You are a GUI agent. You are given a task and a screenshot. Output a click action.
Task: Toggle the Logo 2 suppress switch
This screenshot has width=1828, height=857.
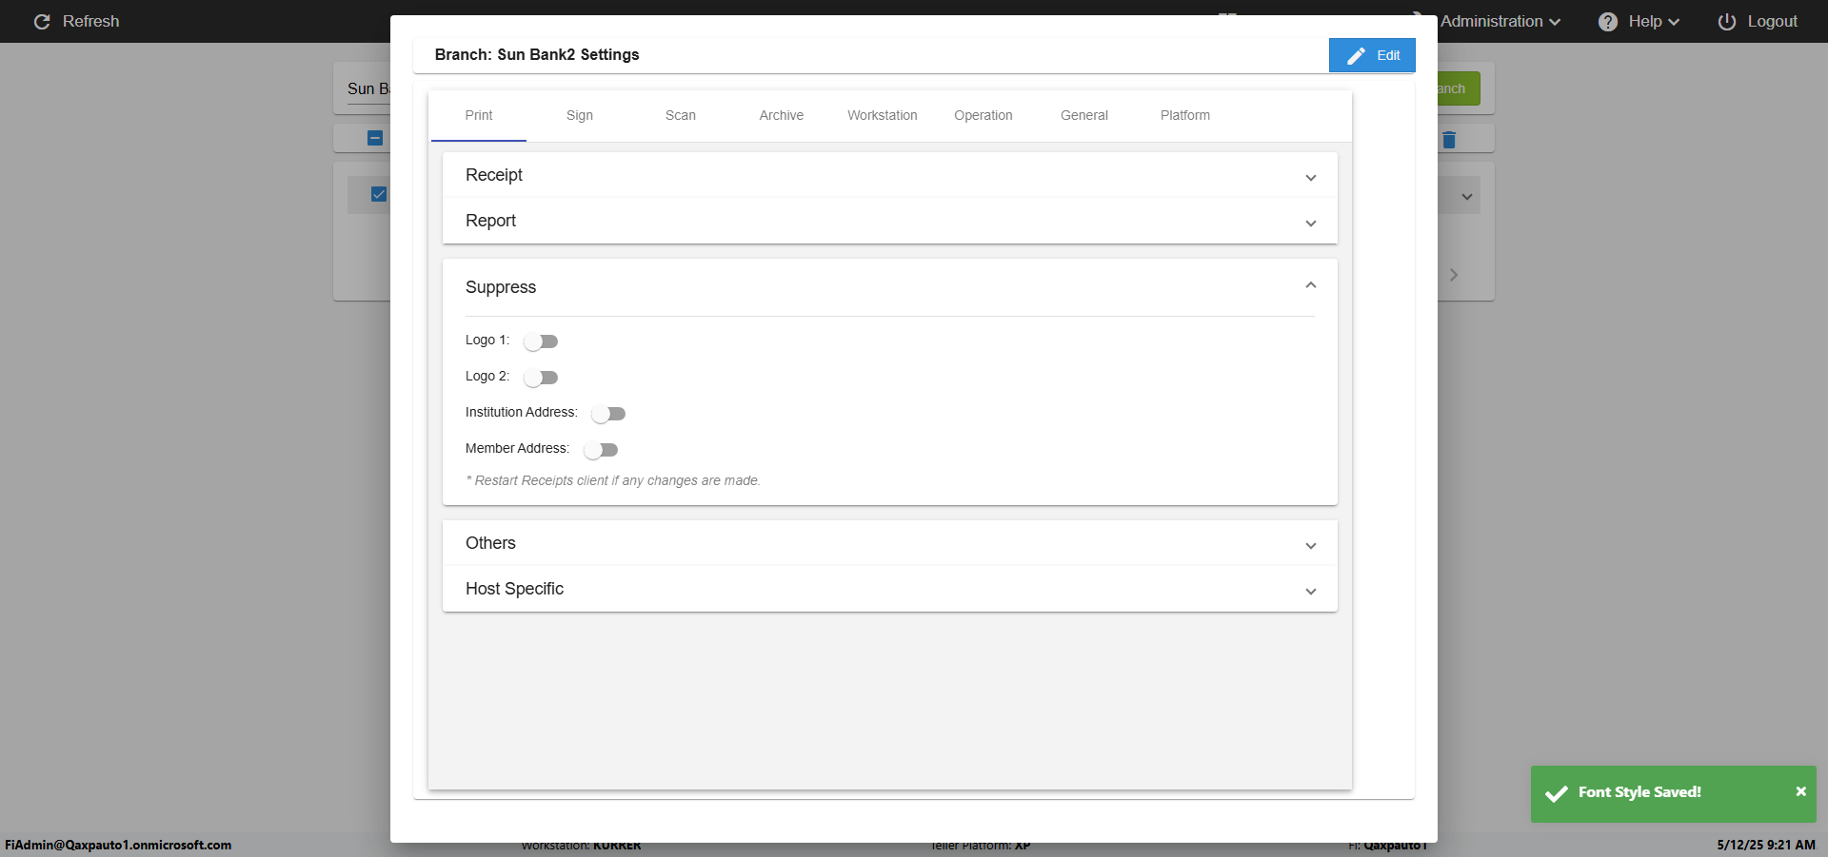click(x=541, y=378)
